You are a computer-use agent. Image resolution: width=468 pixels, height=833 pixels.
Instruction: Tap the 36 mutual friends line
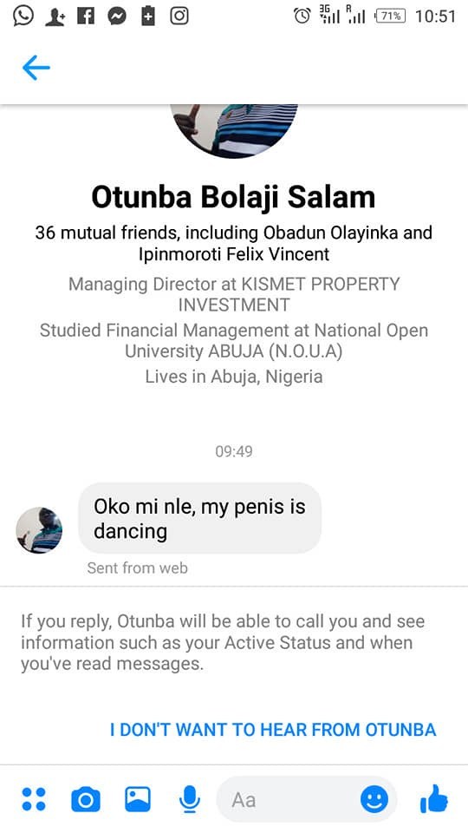click(x=234, y=243)
